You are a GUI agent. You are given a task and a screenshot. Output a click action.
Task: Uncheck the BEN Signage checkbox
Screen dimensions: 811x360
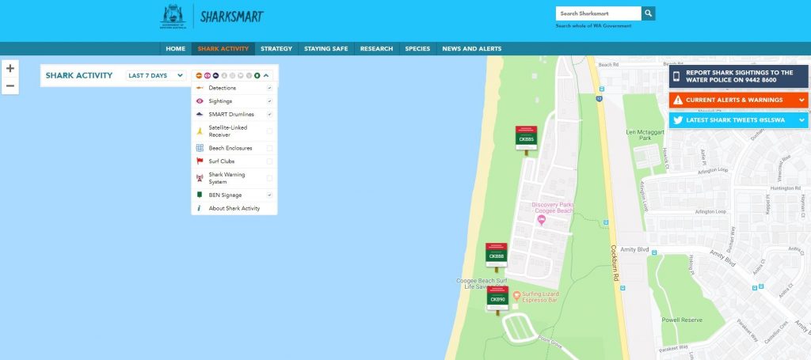[x=269, y=195]
